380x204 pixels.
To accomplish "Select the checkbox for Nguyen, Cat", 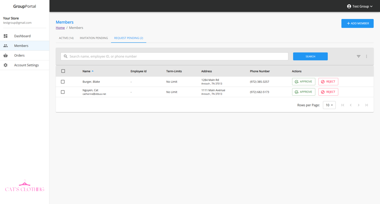I will [x=63, y=92].
